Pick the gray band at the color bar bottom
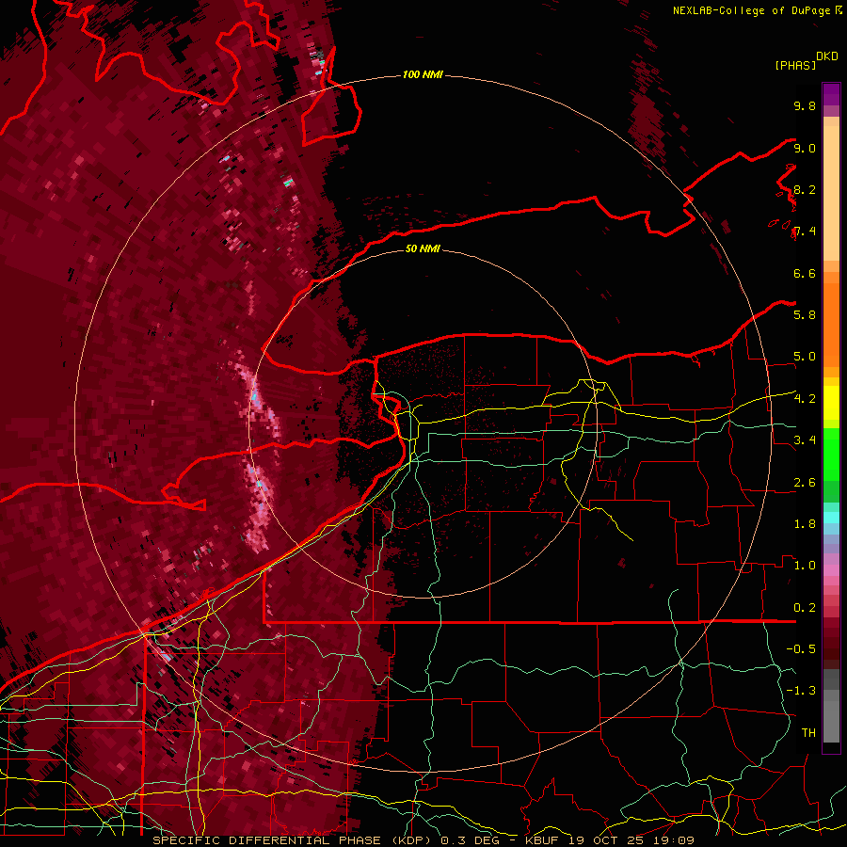 click(x=831, y=708)
